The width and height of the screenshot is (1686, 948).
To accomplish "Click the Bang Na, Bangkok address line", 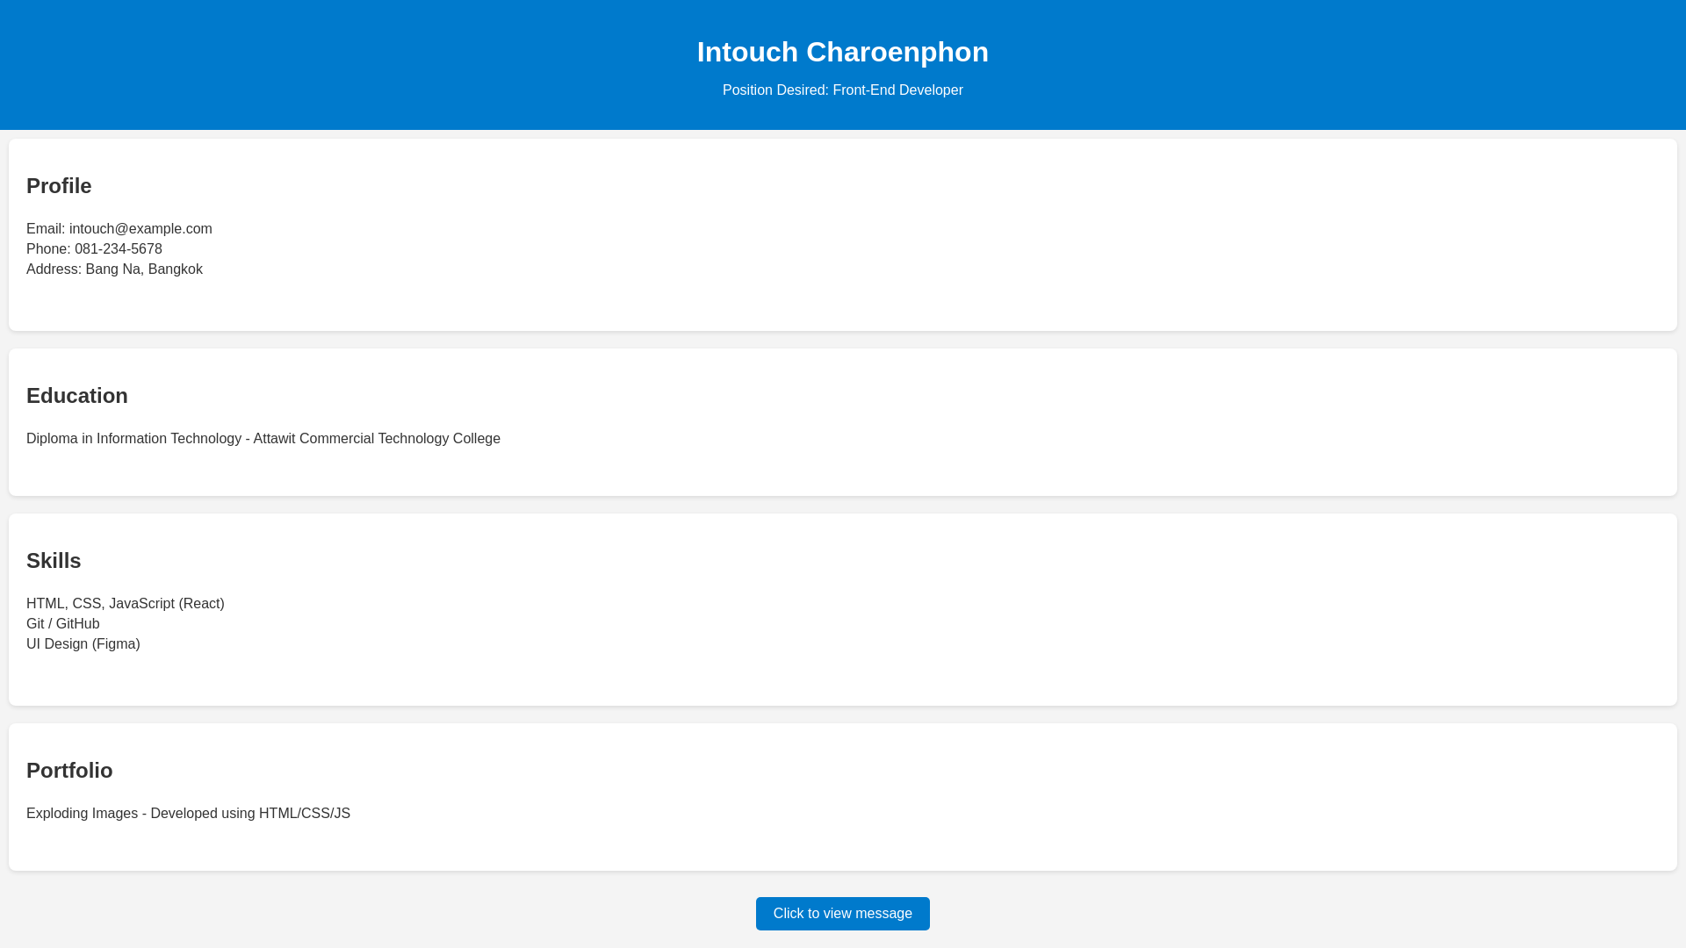I will 143,269.
